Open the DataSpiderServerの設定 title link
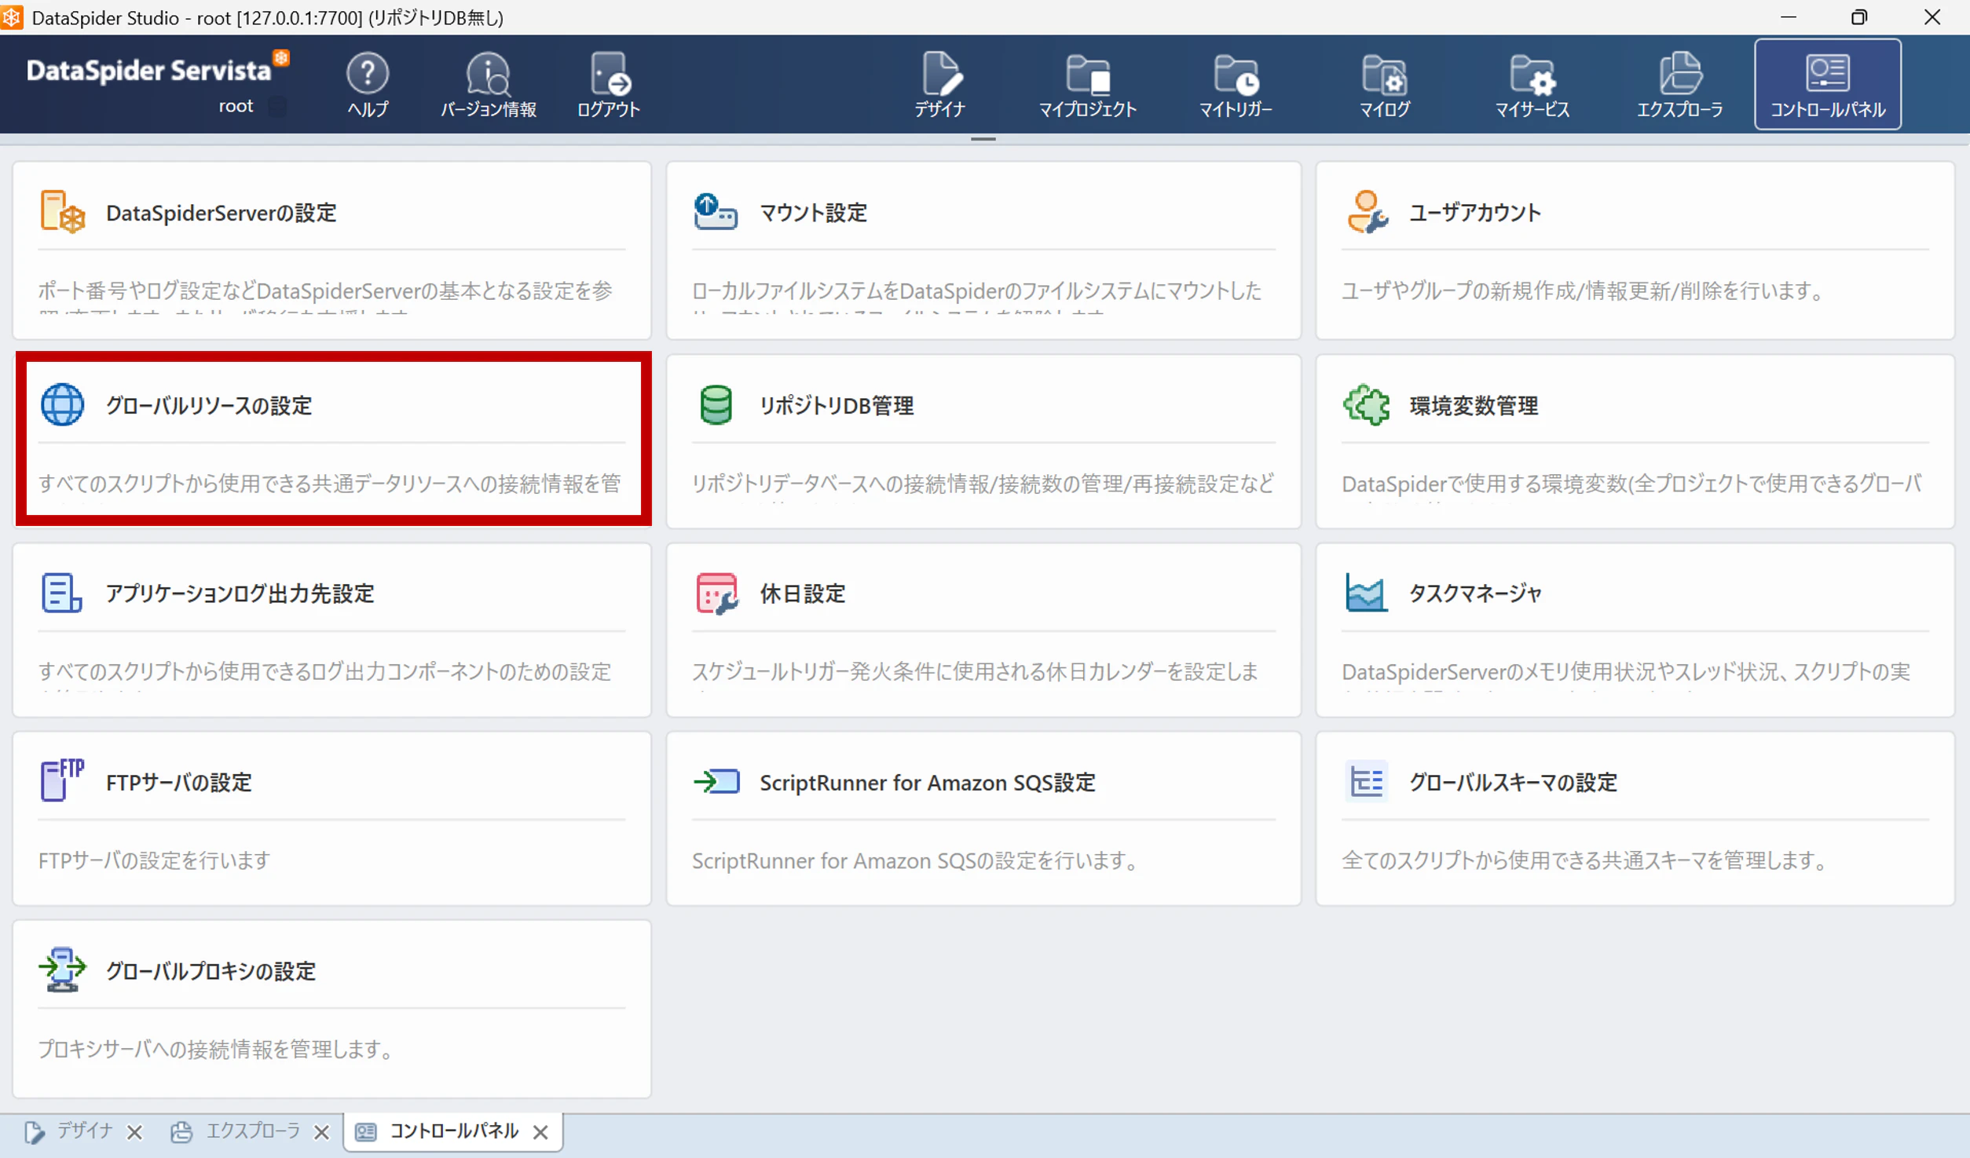Viewport: 1970px width, 1158px height. pos(221,213)
